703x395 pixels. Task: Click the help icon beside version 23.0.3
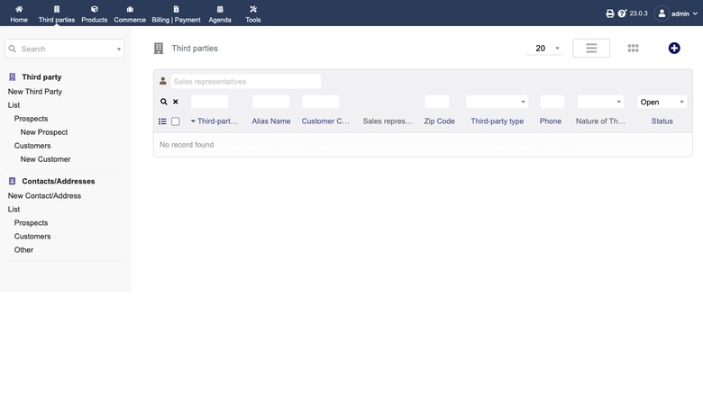622,13
